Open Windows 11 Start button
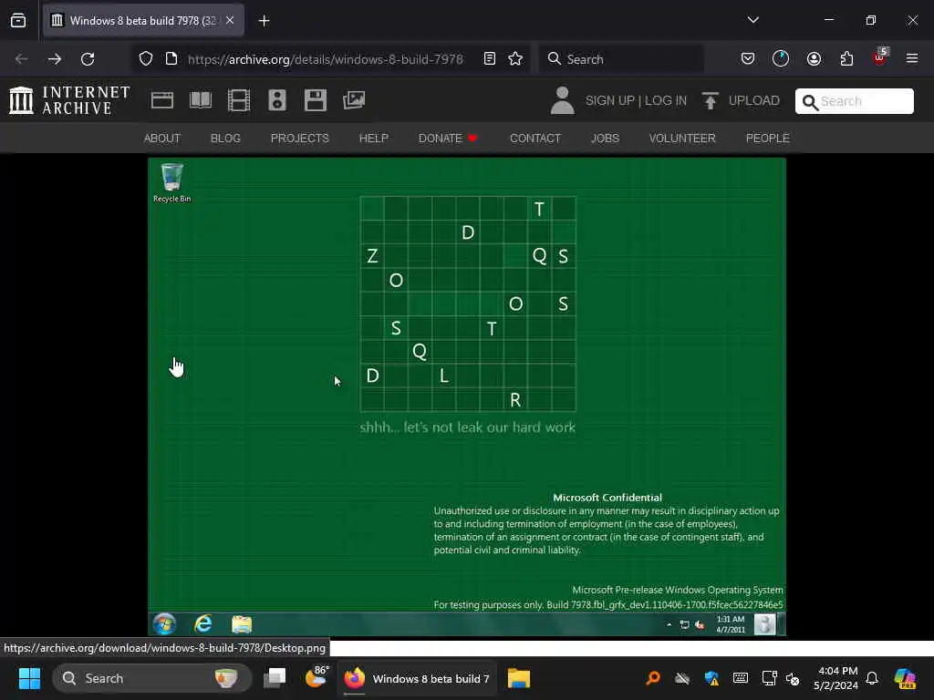The image size is (934, 700). tap(29, 678)
